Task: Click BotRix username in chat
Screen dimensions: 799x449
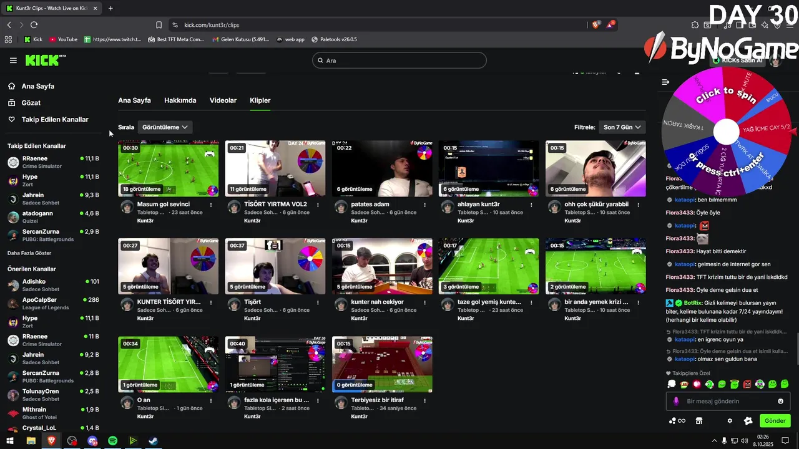Action: click(693, 303)
